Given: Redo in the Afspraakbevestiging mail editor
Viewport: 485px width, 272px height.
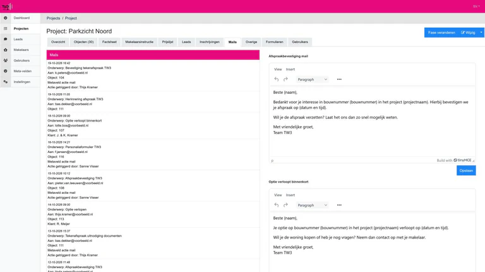Looking at the screenshot, I should pos(285,79).
